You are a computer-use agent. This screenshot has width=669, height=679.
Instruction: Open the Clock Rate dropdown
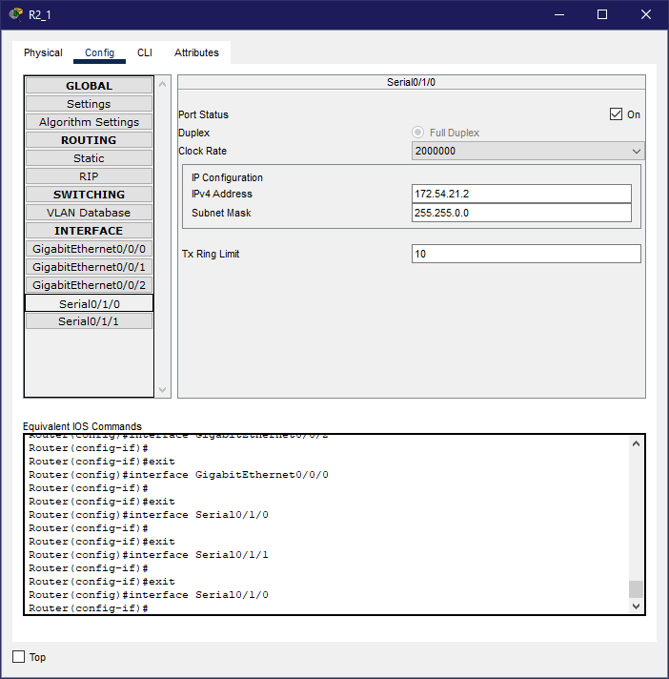(x=528, y=151)
